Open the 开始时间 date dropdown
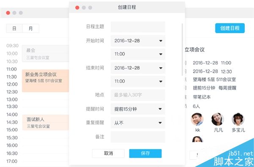Image resolution: width=254 pixels, height=167 pixels. (x=138, y=41)
